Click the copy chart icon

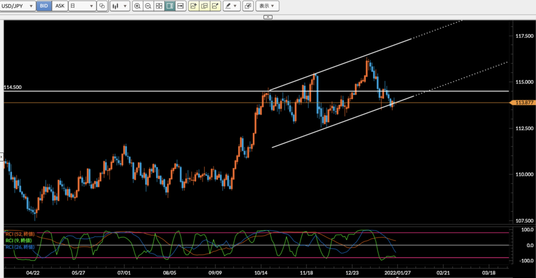coord(204,6)
